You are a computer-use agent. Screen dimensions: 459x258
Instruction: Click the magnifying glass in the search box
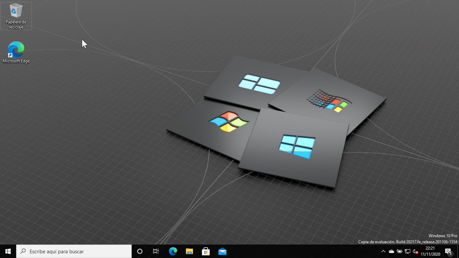(x=23, y=251)
